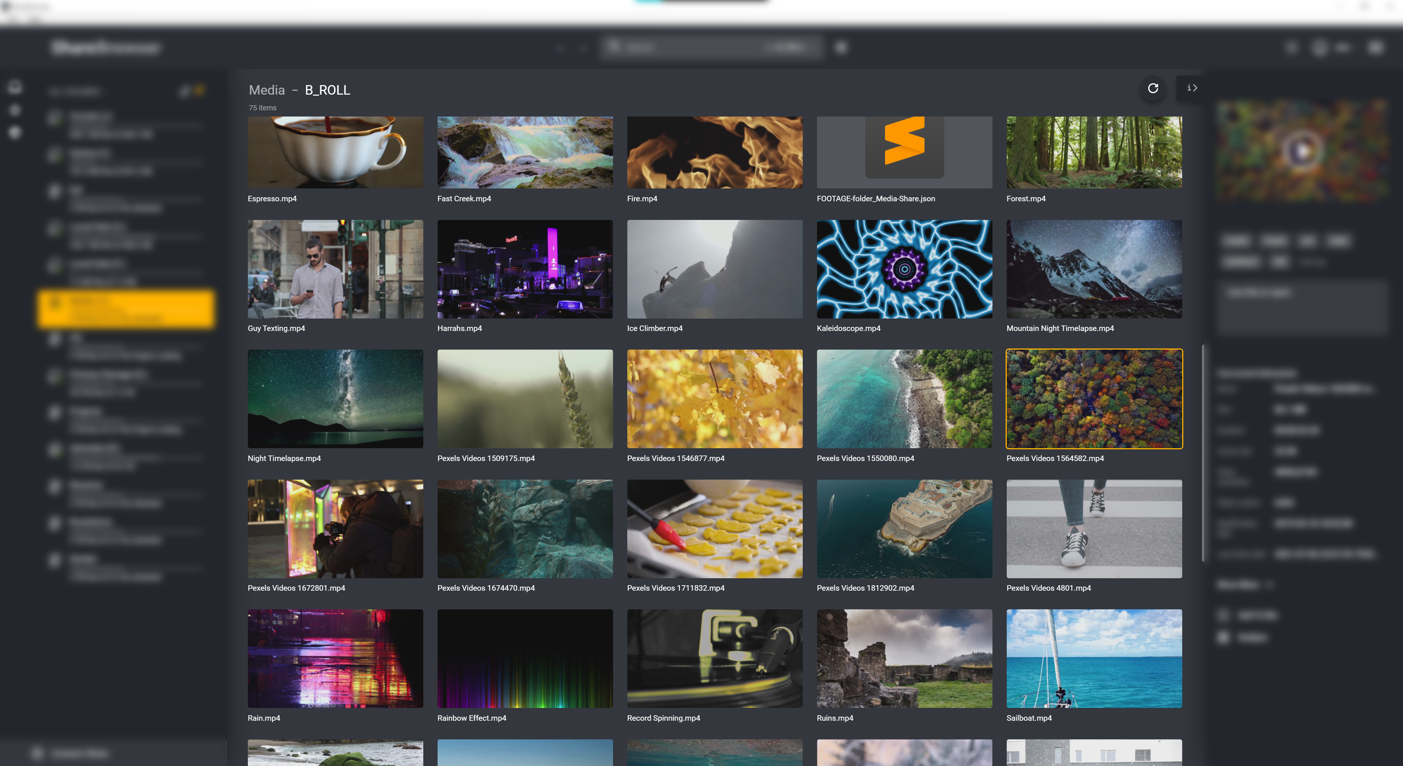
Task: Click the Pexels Videos 1672801.mp4 name
Action: click(x=296, y=588)
